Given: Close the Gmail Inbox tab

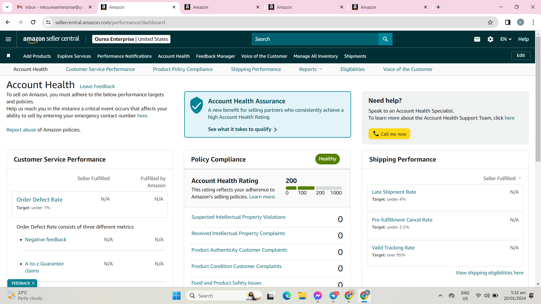Looking at the screenshot, I should tap(90, 7).
